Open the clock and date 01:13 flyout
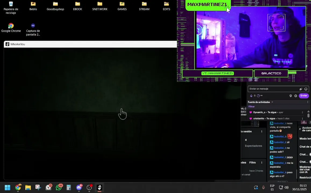The width and height of the screenshot is (311, 193). (x=299, y=187)
